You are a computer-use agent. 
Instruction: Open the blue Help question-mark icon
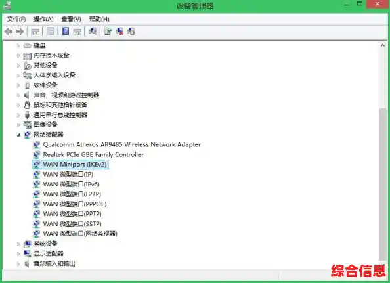click(x=66, y=32)
